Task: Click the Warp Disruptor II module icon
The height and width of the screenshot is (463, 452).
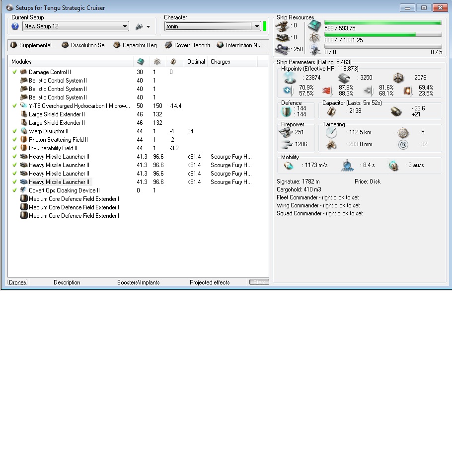Action: tap(23, 131)
